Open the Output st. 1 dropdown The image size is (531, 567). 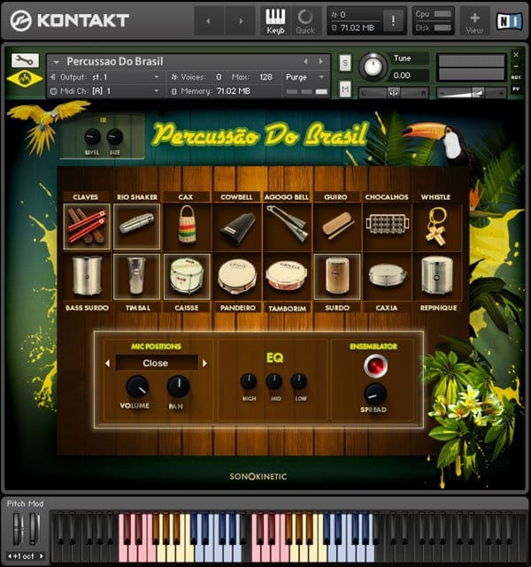pos(105,77)
